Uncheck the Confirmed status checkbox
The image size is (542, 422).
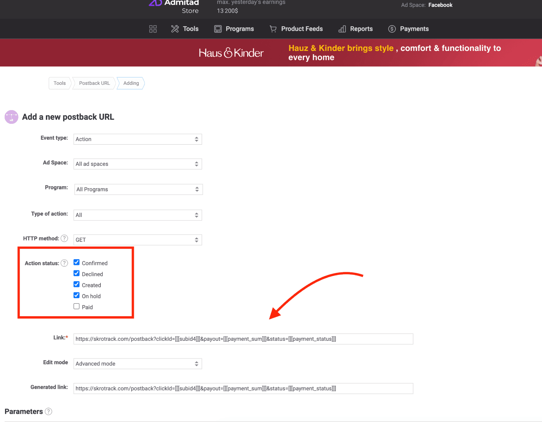[x=77, y=262]
